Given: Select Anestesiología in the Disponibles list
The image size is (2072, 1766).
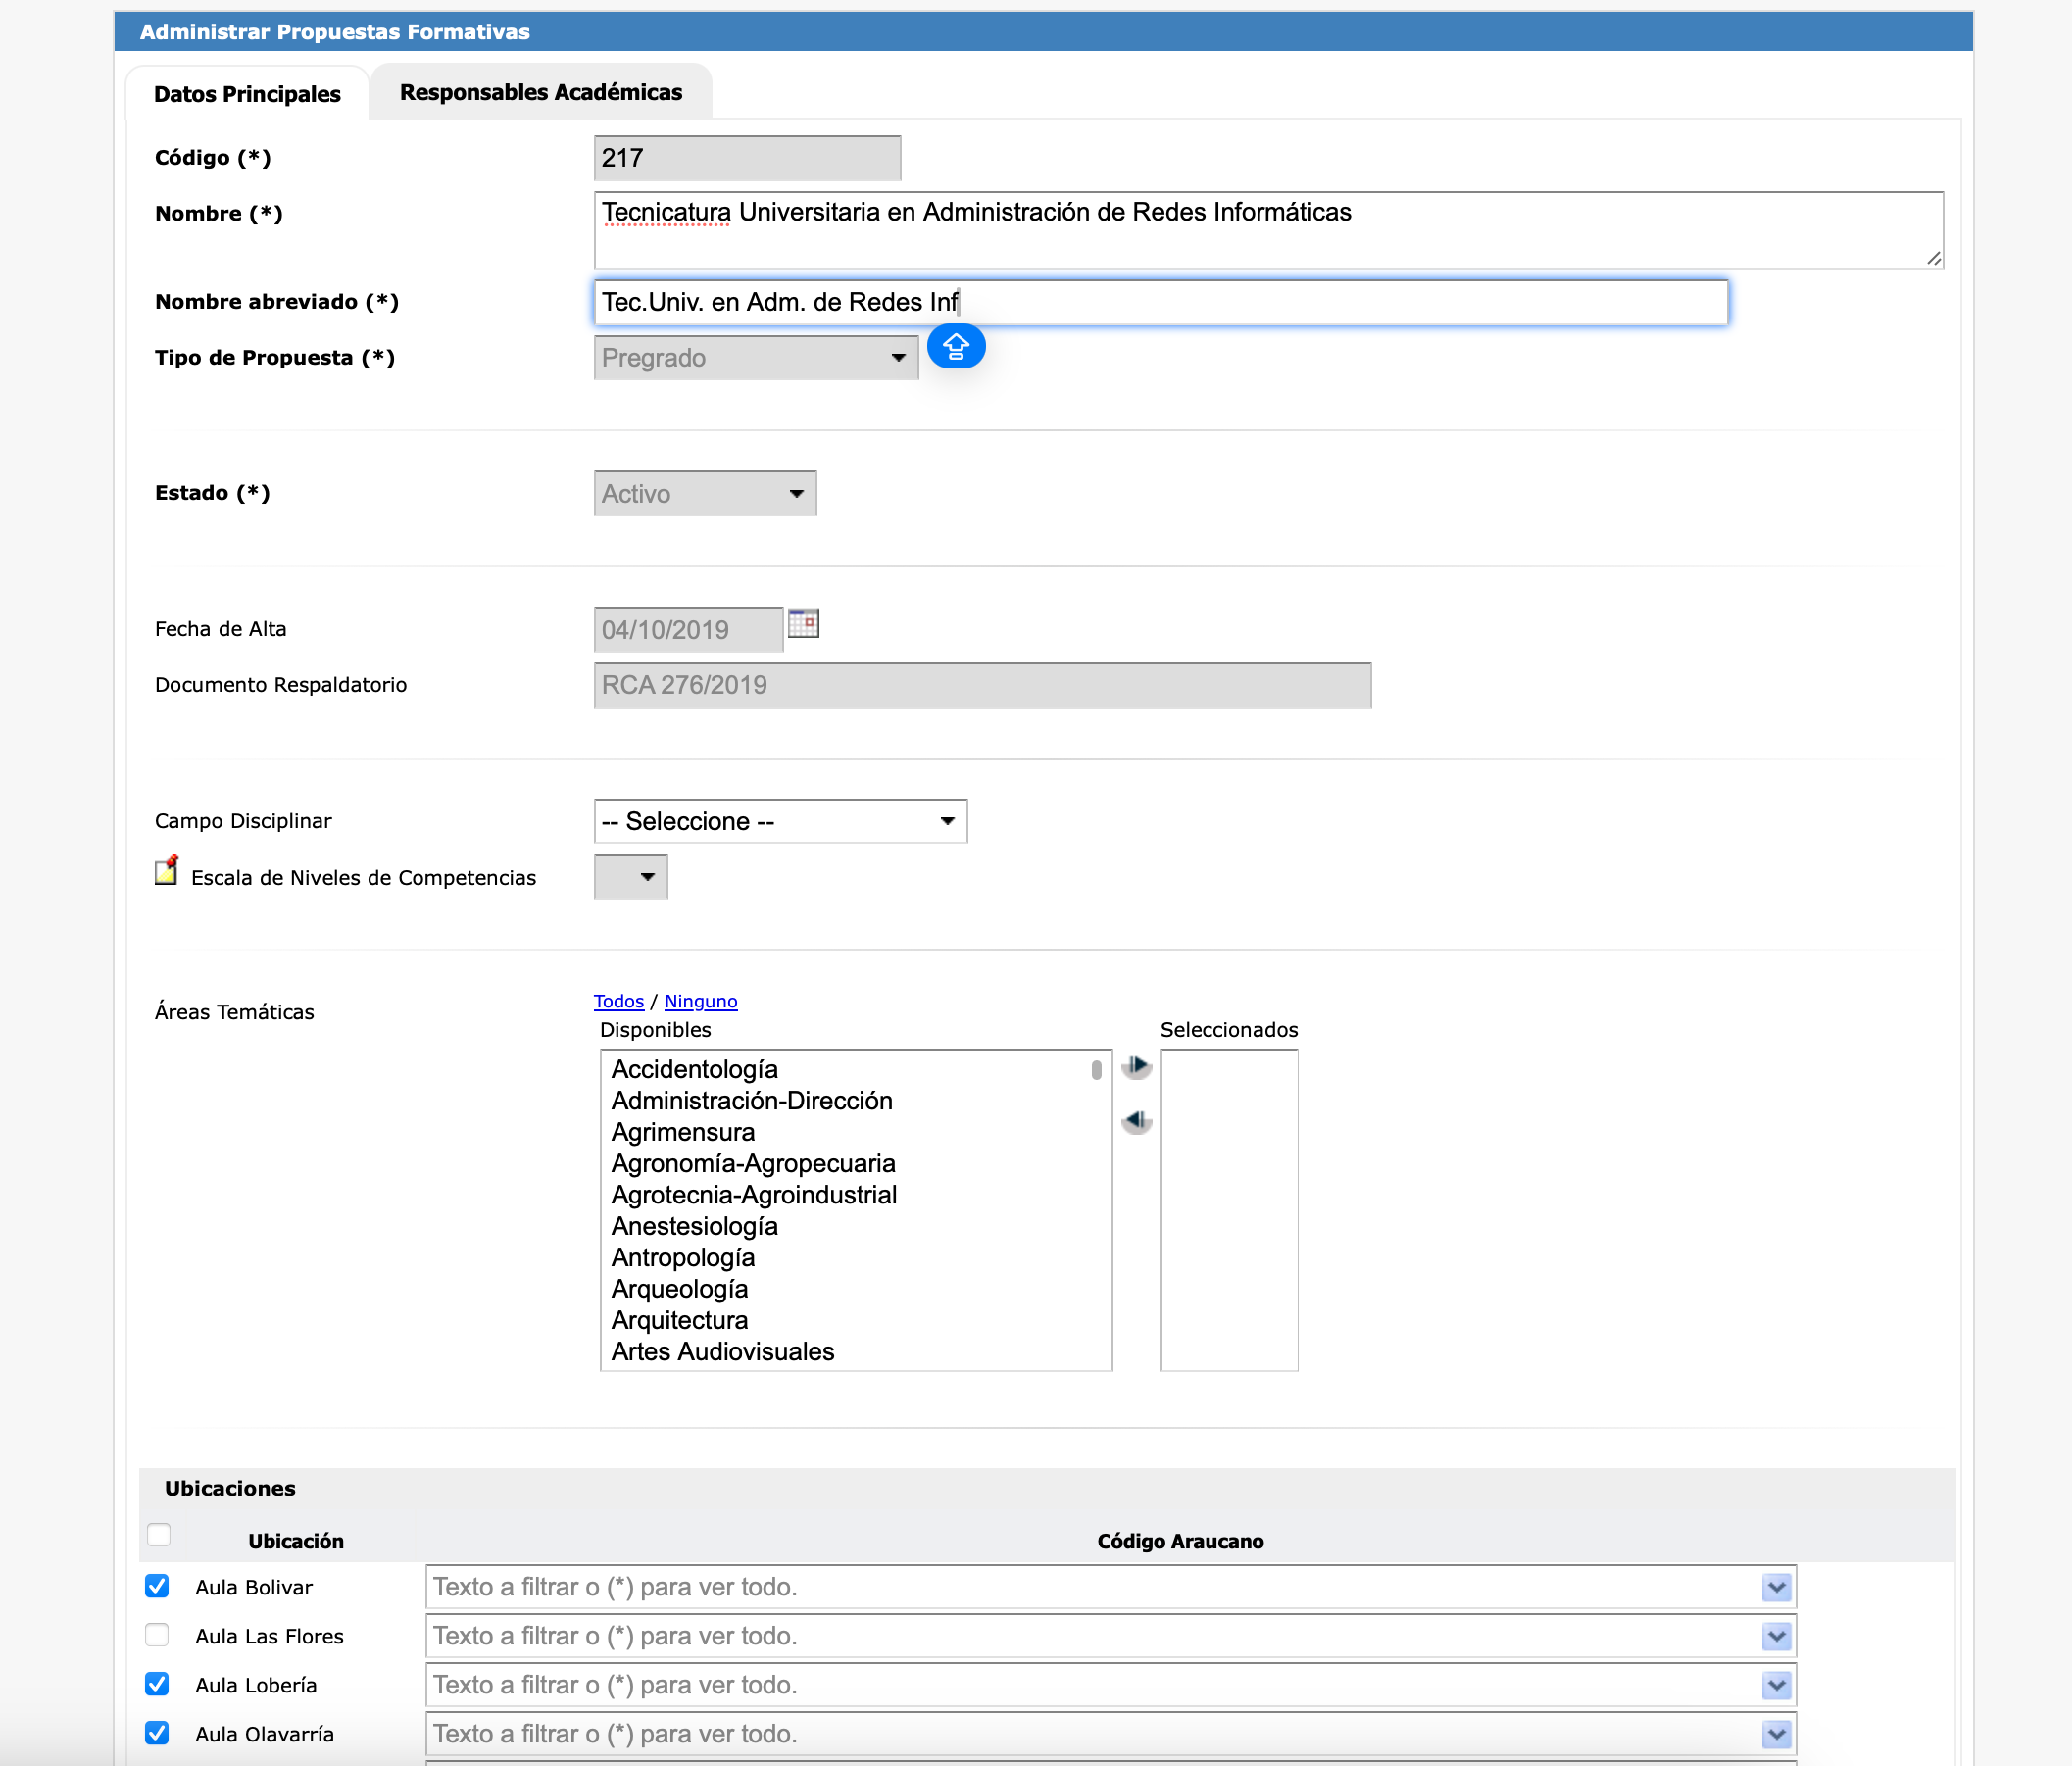Looking at the screenshot, I should [x=694, y=1226].
